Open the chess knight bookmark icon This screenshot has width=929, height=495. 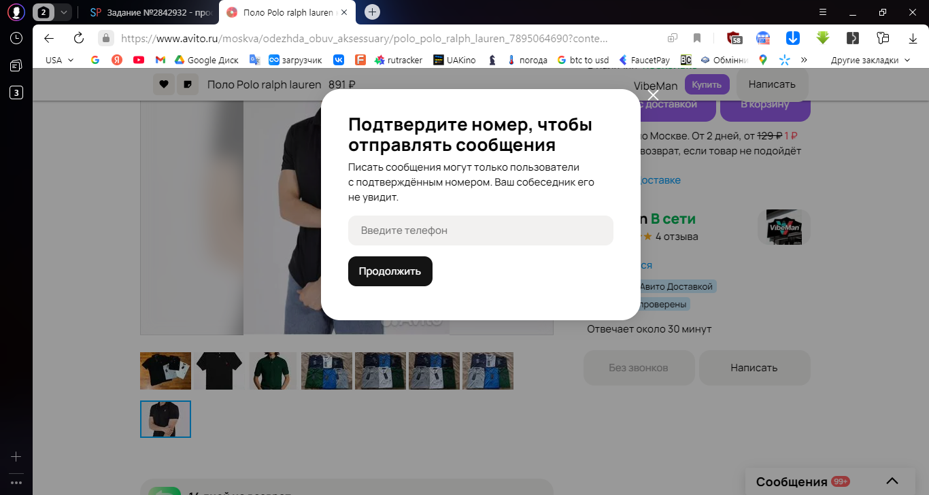click(x=492, y=60)
